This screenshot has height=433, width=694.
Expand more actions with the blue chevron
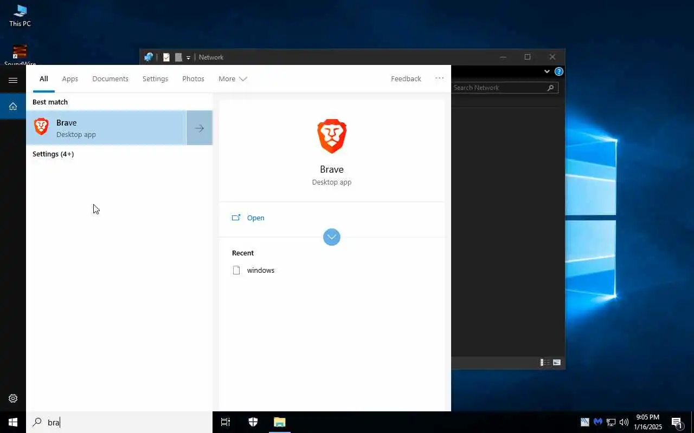332,237
